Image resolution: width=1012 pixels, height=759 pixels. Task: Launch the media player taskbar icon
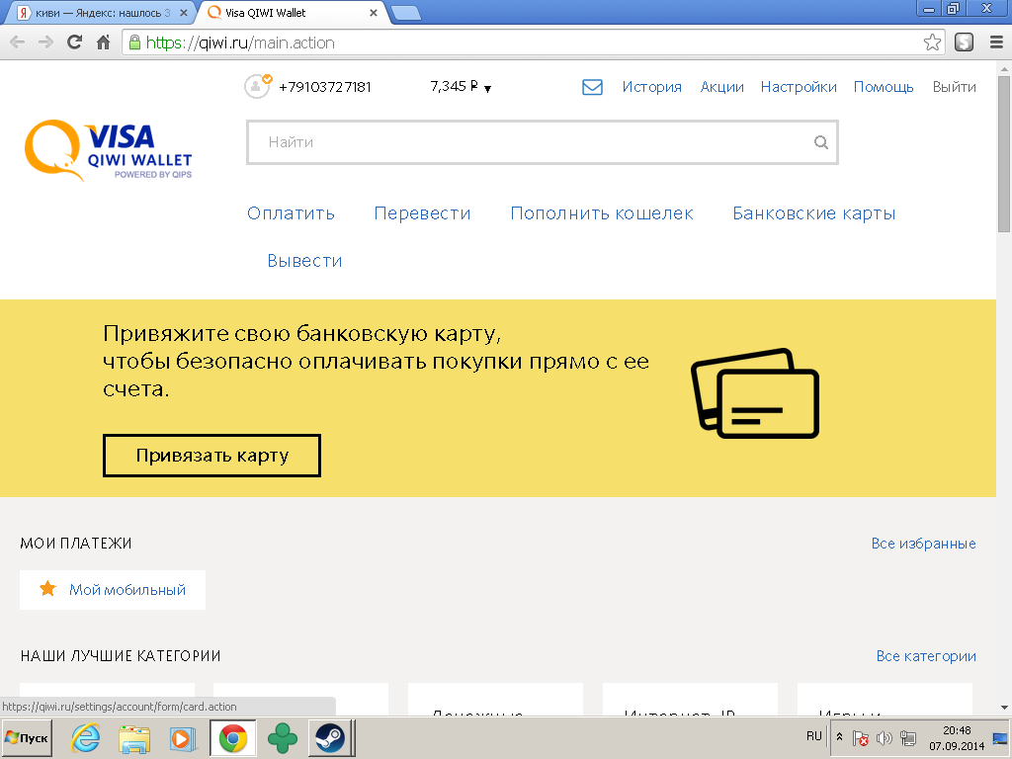tap(183, 737)
